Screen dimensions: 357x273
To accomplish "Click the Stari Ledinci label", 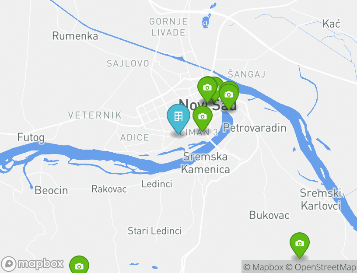I will (155, 231).
